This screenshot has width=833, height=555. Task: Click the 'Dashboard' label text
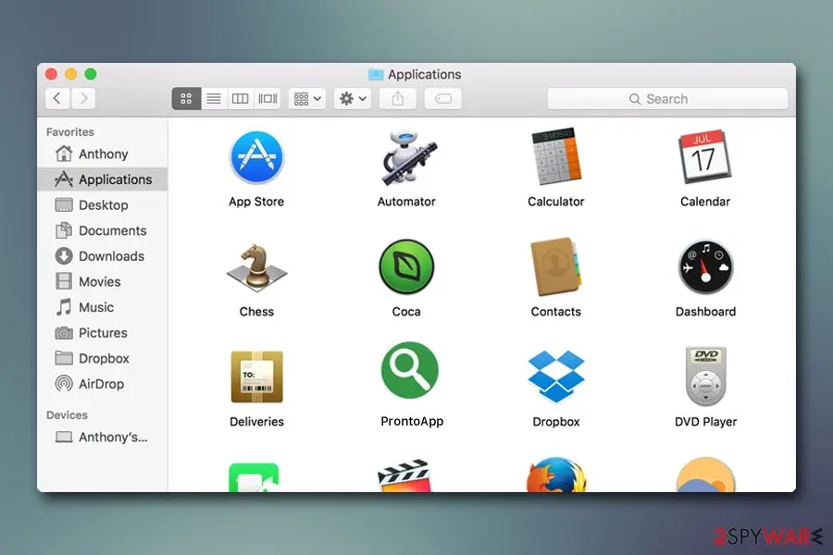[x=705, y=312]
